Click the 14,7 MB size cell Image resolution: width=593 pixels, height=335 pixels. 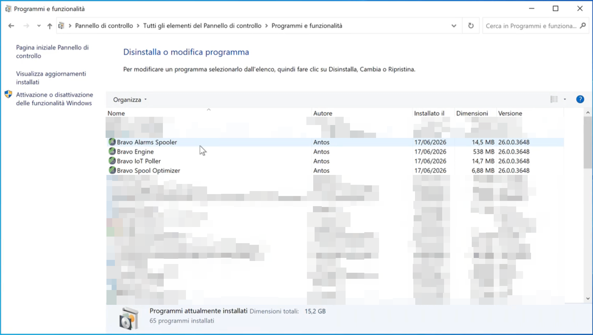[483, 161]
